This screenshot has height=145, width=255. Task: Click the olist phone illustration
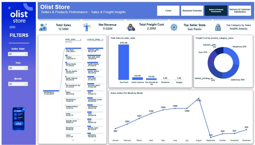click(x=19, y=119)
